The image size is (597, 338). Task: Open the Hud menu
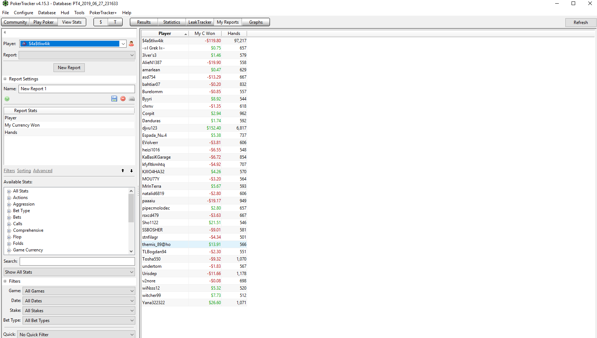point(65,13)
